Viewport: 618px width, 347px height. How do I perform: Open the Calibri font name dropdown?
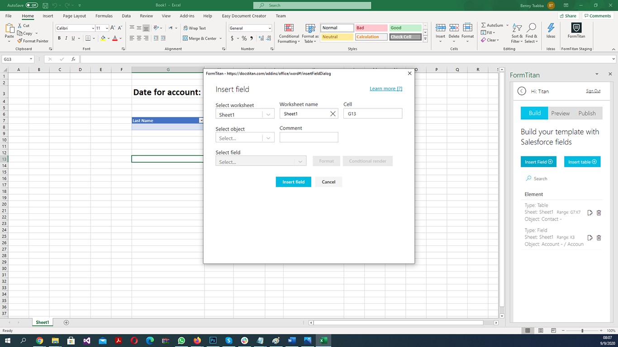93,28
